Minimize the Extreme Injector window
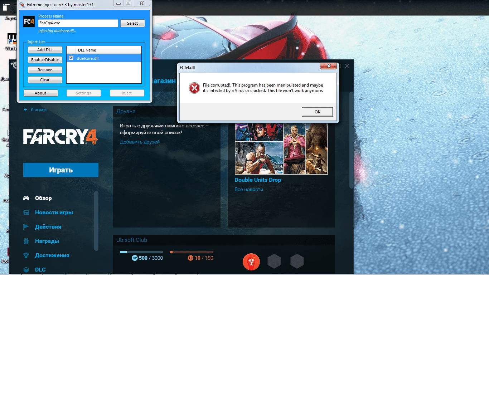 118,3
